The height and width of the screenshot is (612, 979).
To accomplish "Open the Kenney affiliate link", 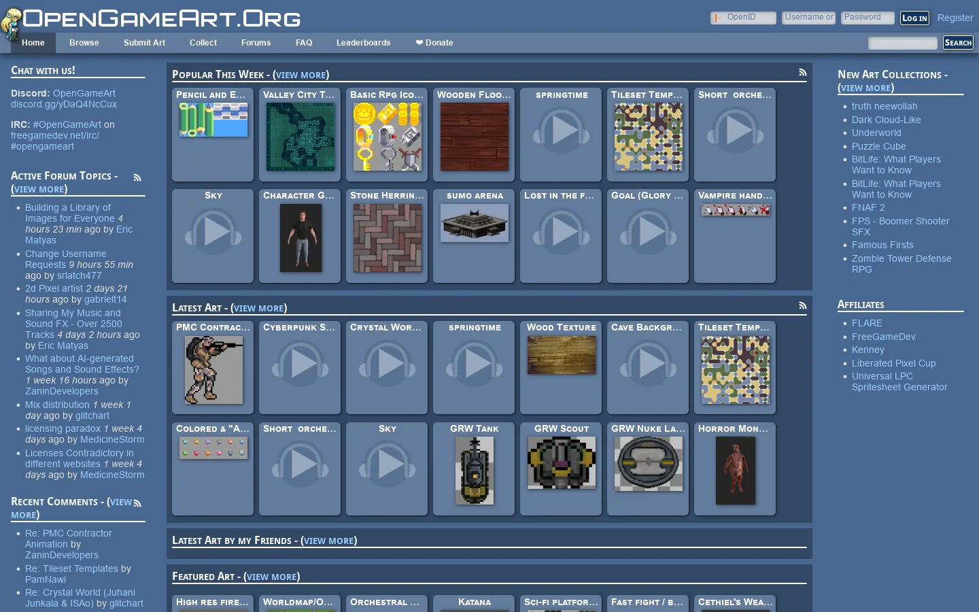I will pyautogui.click(x=868, y=350).
